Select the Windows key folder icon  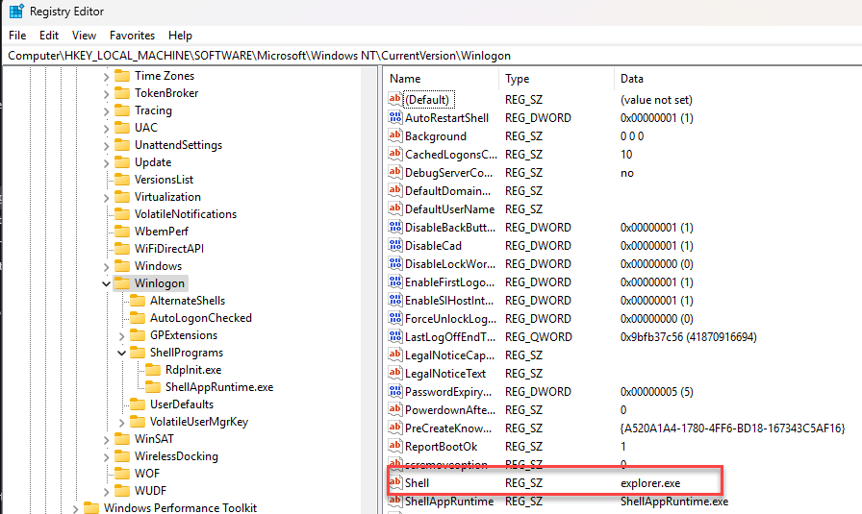coord(122,266)
